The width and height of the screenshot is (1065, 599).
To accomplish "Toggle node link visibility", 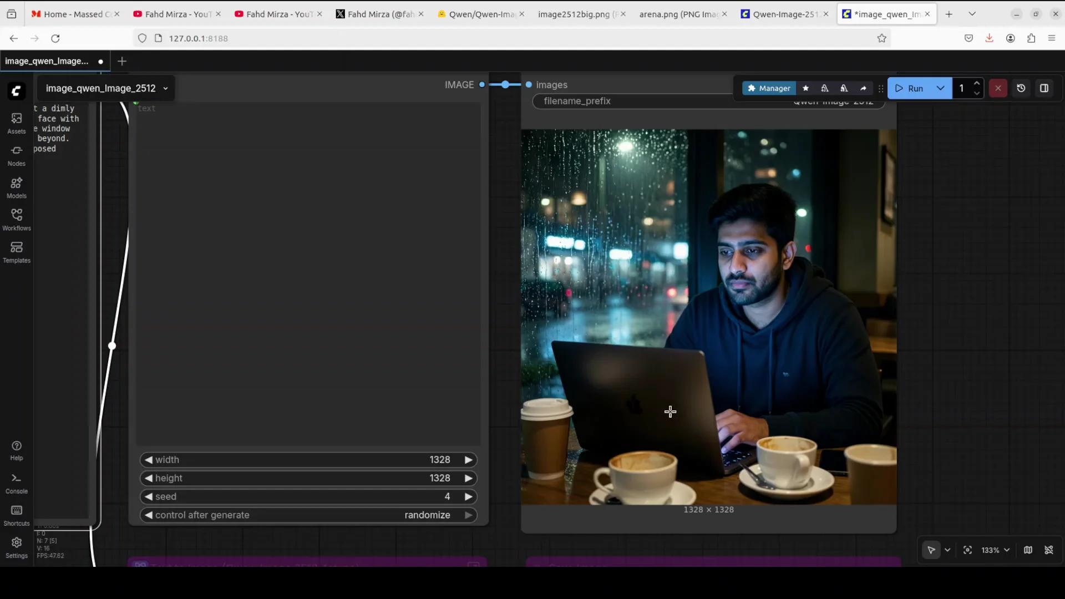I will click(1050, 550).
